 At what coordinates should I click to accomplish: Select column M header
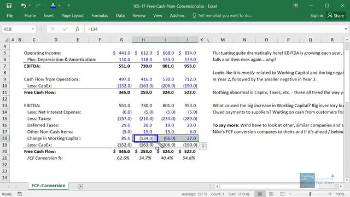pos(223,40)
